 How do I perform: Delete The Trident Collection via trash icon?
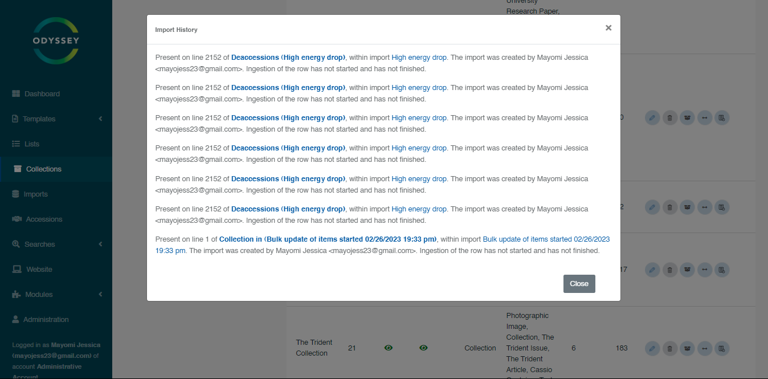click(x=670, y=348)
